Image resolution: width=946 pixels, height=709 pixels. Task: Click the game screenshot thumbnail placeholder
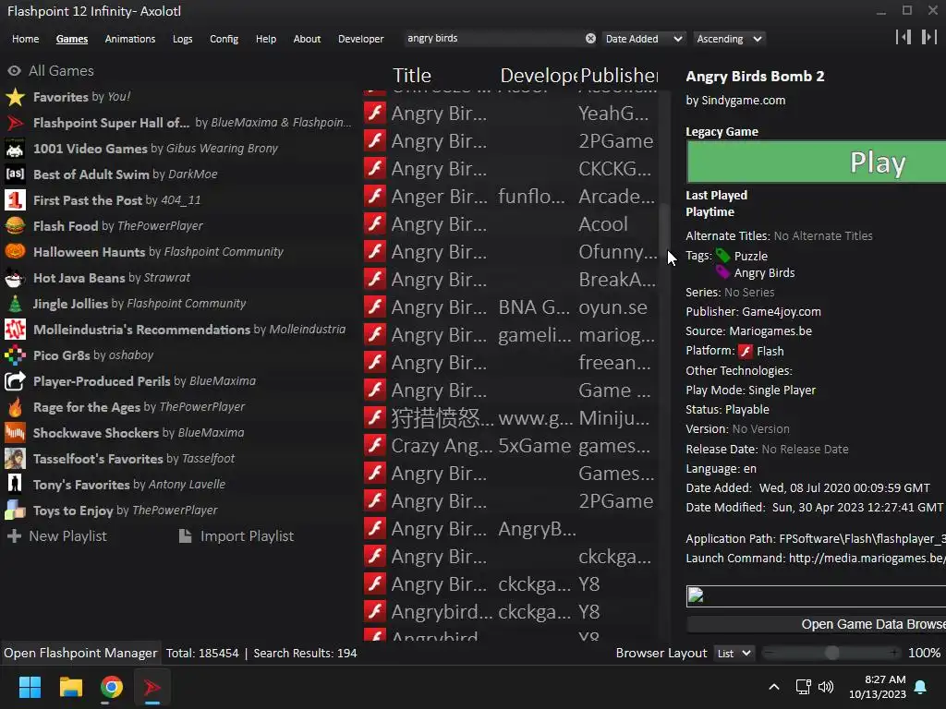tap(817, 596)
